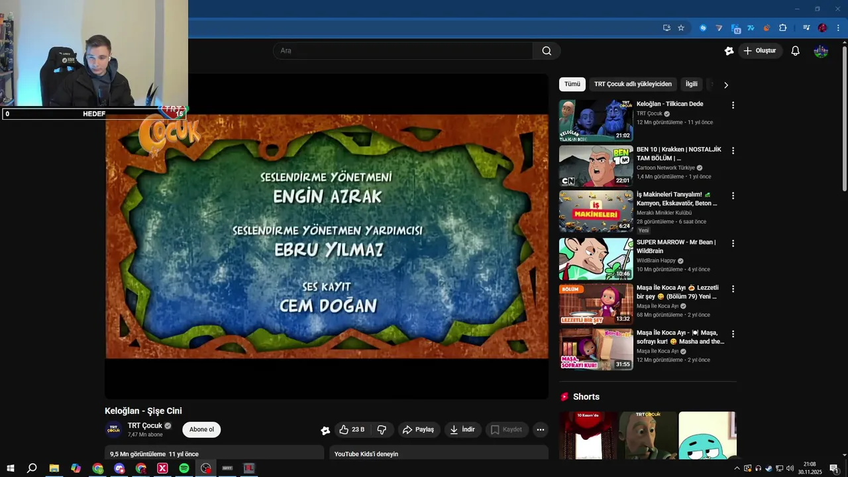Click the YouTube search magnifier button

547,51
